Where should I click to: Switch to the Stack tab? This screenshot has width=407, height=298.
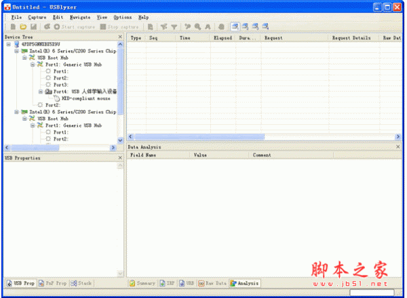[81, 283]
